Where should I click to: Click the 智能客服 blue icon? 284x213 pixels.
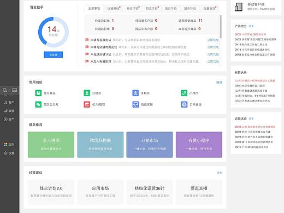pos(135,104)
